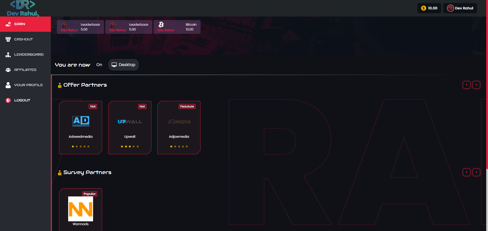This screenshot has height=231, width=488.
Task: Open the Adswedmedia offer card
Action: point(81,128)
